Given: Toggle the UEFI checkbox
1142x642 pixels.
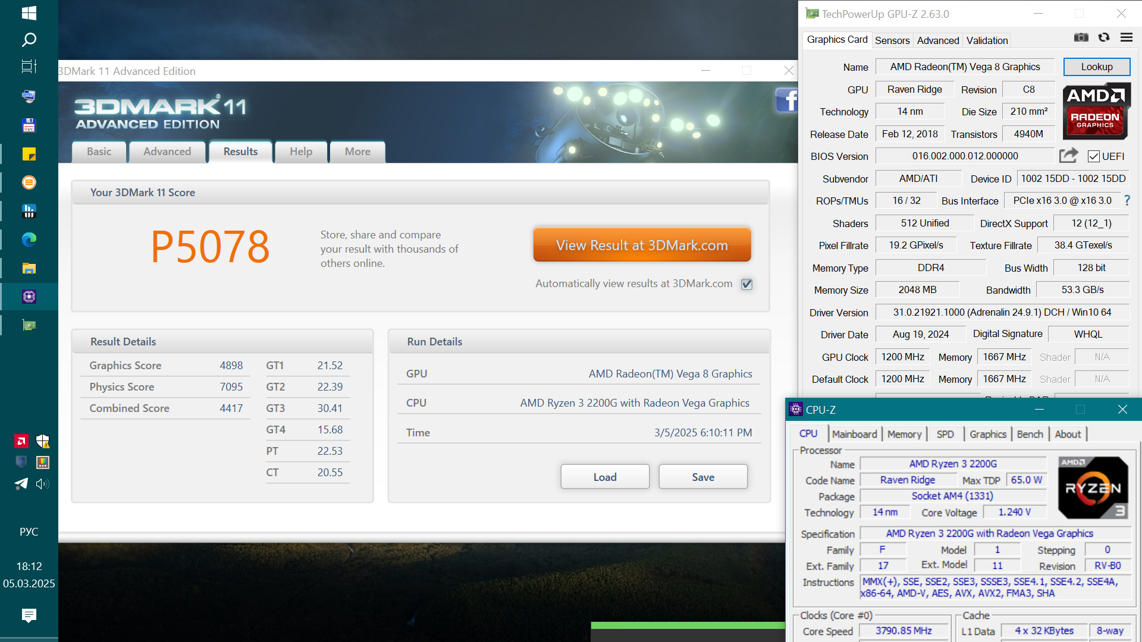Looking at the screenshot, I should [x=1093, y=156].
